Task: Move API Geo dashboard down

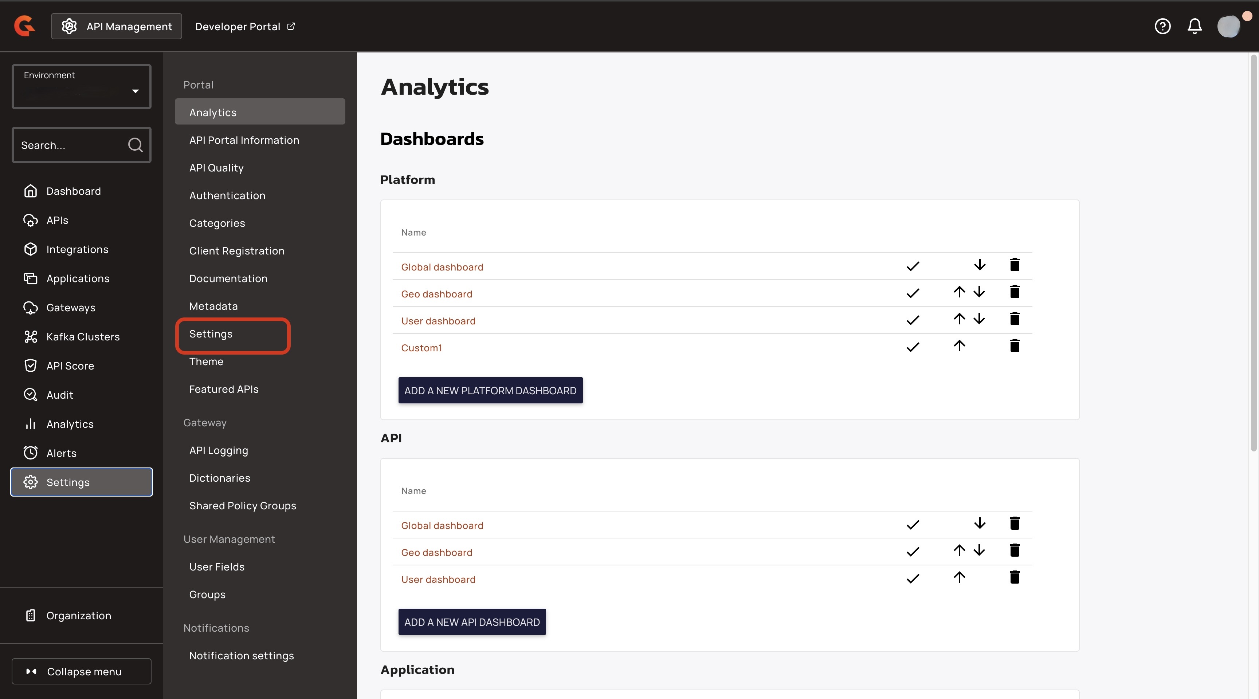Action: click(x=979, y=550)
